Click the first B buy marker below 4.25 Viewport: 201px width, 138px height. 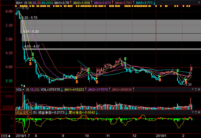pyautogui.click(x=30, y=64)
